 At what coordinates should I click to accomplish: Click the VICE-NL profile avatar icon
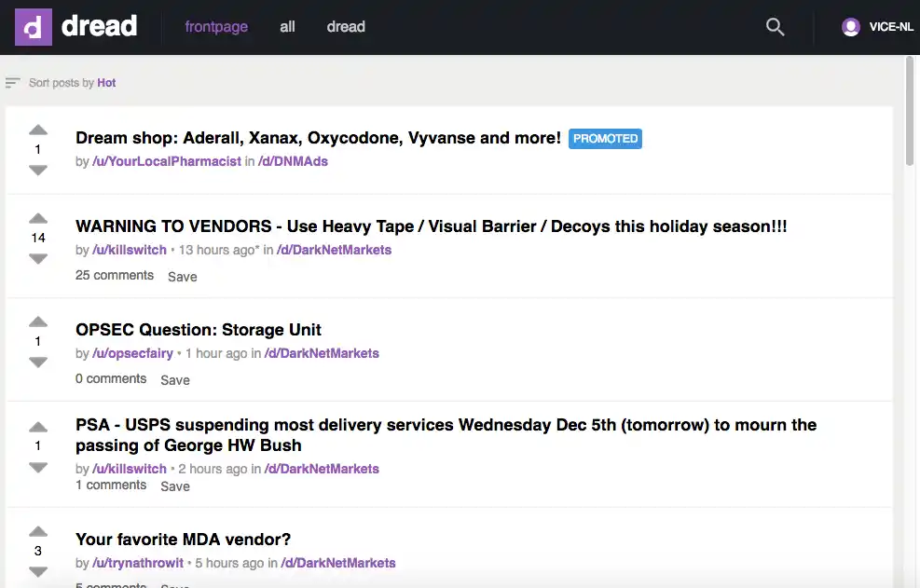[x=850, y=26]
